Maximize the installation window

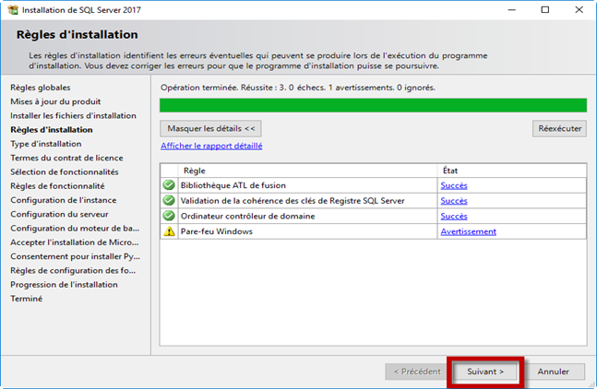pos(545,10)
